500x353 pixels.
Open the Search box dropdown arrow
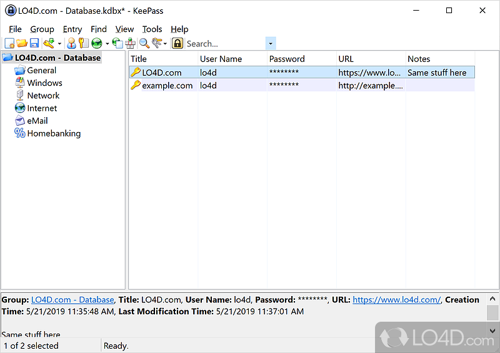pyautogui.click(x=271, y=44)
